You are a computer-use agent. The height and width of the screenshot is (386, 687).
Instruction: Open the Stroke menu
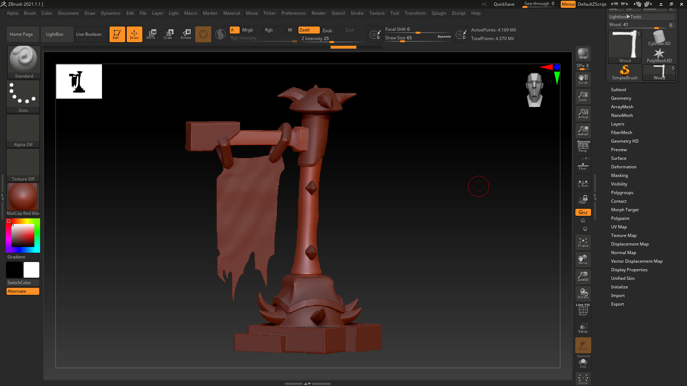[357, 13]
